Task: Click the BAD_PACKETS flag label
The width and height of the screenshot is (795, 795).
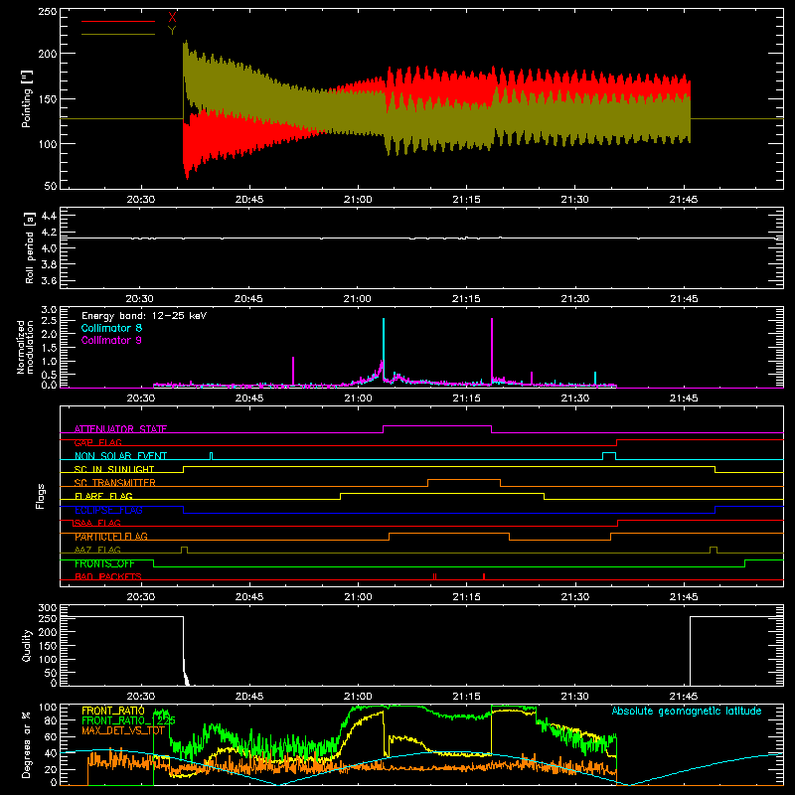Action: point(108,576)
